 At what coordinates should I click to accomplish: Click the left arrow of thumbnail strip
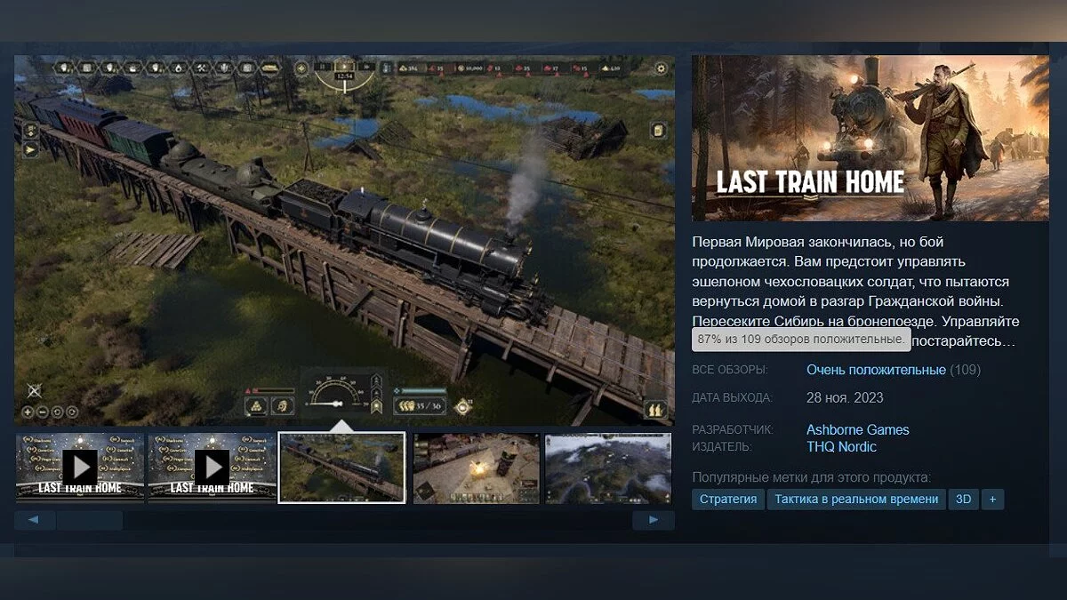coord(35,520)
